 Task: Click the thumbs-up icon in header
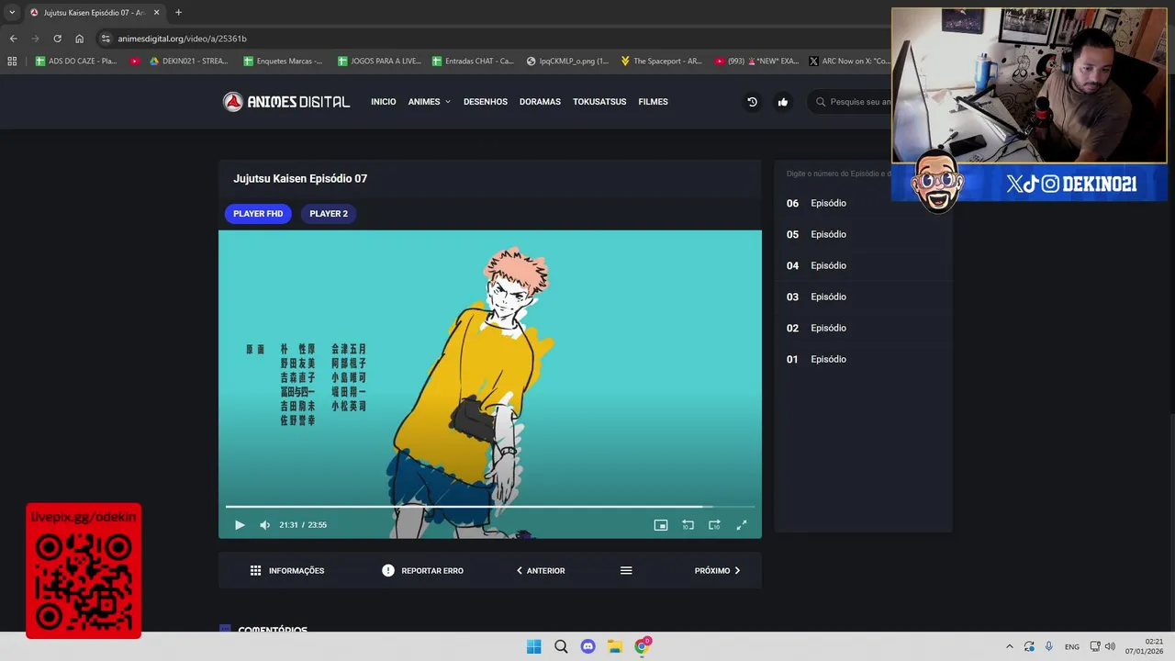pyautogui.click(x=783, y=102)
